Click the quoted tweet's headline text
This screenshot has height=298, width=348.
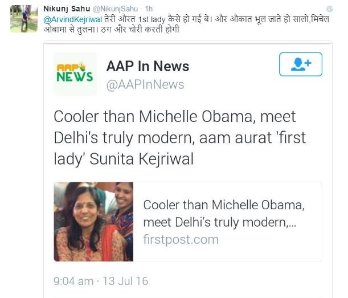(174, 138)
